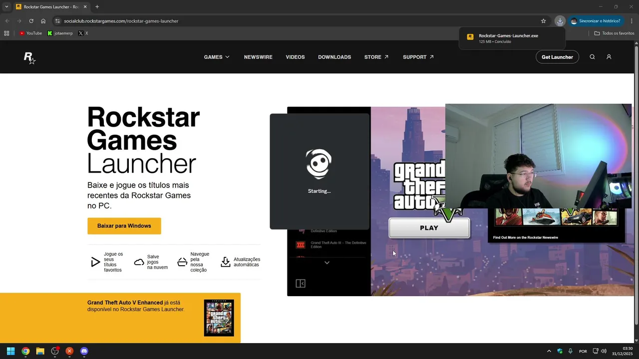Open Chrome's three-dot menu
Image resolution: width=639 pixels, height=359 pixels.
pos(632,21)
